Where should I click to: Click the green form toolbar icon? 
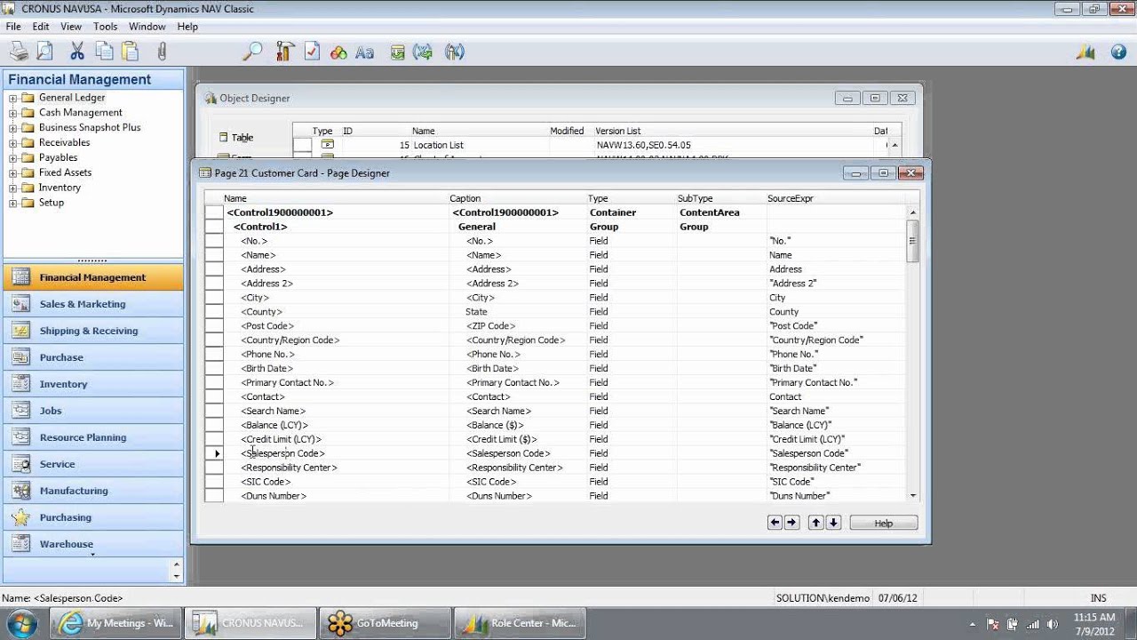tap(397, 52)
